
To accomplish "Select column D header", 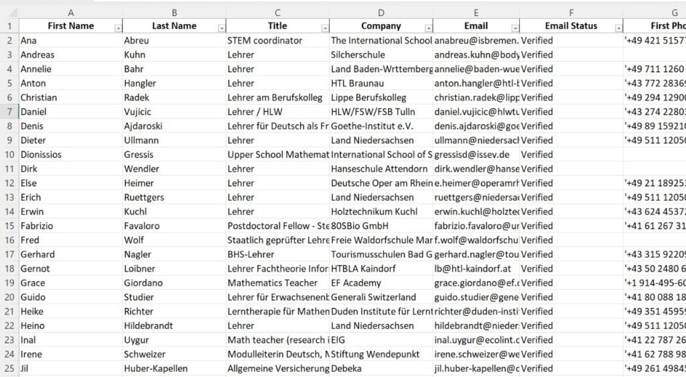I will click(381, 12).
